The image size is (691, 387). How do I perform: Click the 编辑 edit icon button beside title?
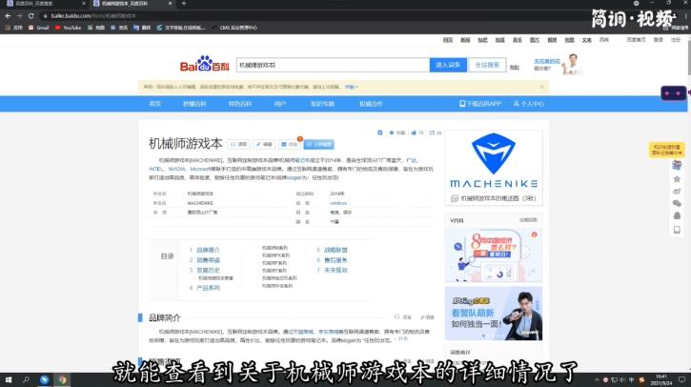click(263, 144)
